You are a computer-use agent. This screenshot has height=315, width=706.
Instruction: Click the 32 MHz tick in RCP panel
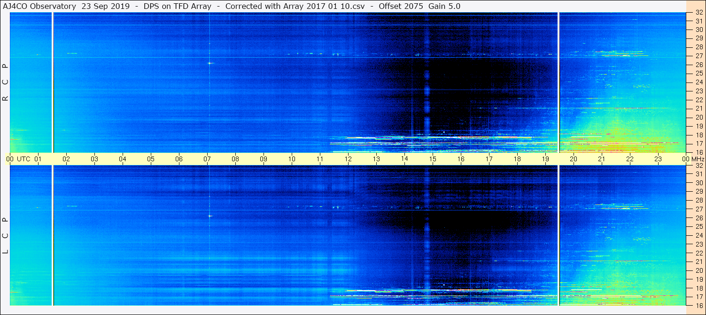pos(692,13)
